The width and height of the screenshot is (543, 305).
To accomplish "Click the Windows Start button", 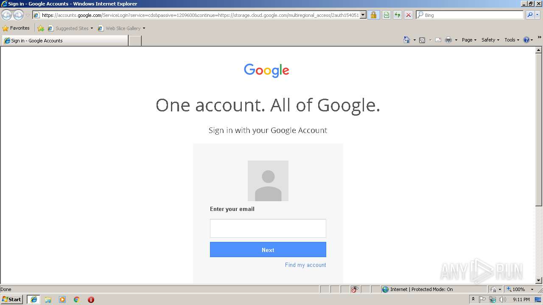I will (12, 299).
